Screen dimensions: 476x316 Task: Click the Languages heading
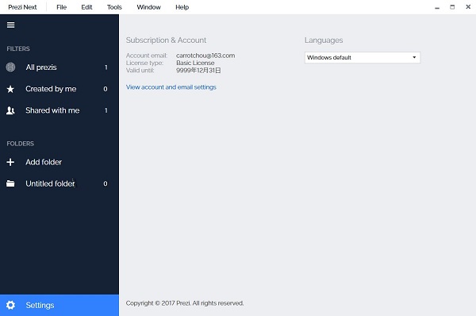(324, 40)
